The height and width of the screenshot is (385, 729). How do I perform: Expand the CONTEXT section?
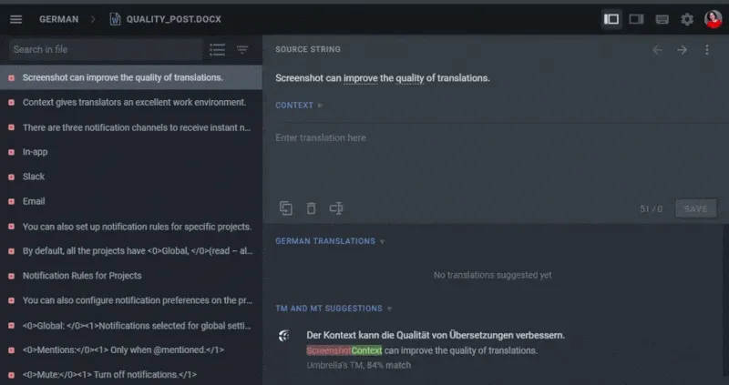click(299, 106)
